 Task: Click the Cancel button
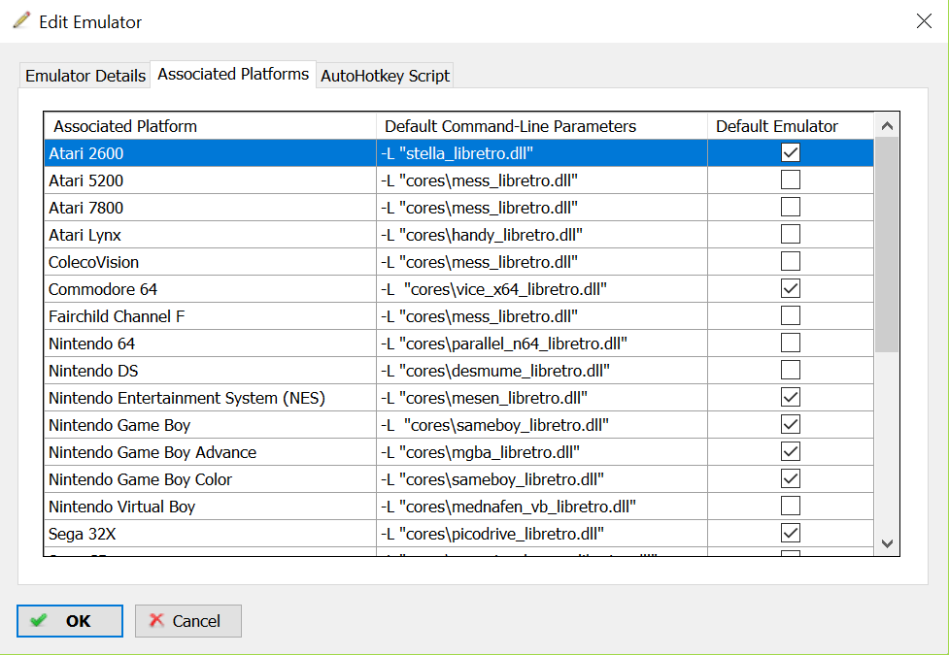tap(188, 620)
